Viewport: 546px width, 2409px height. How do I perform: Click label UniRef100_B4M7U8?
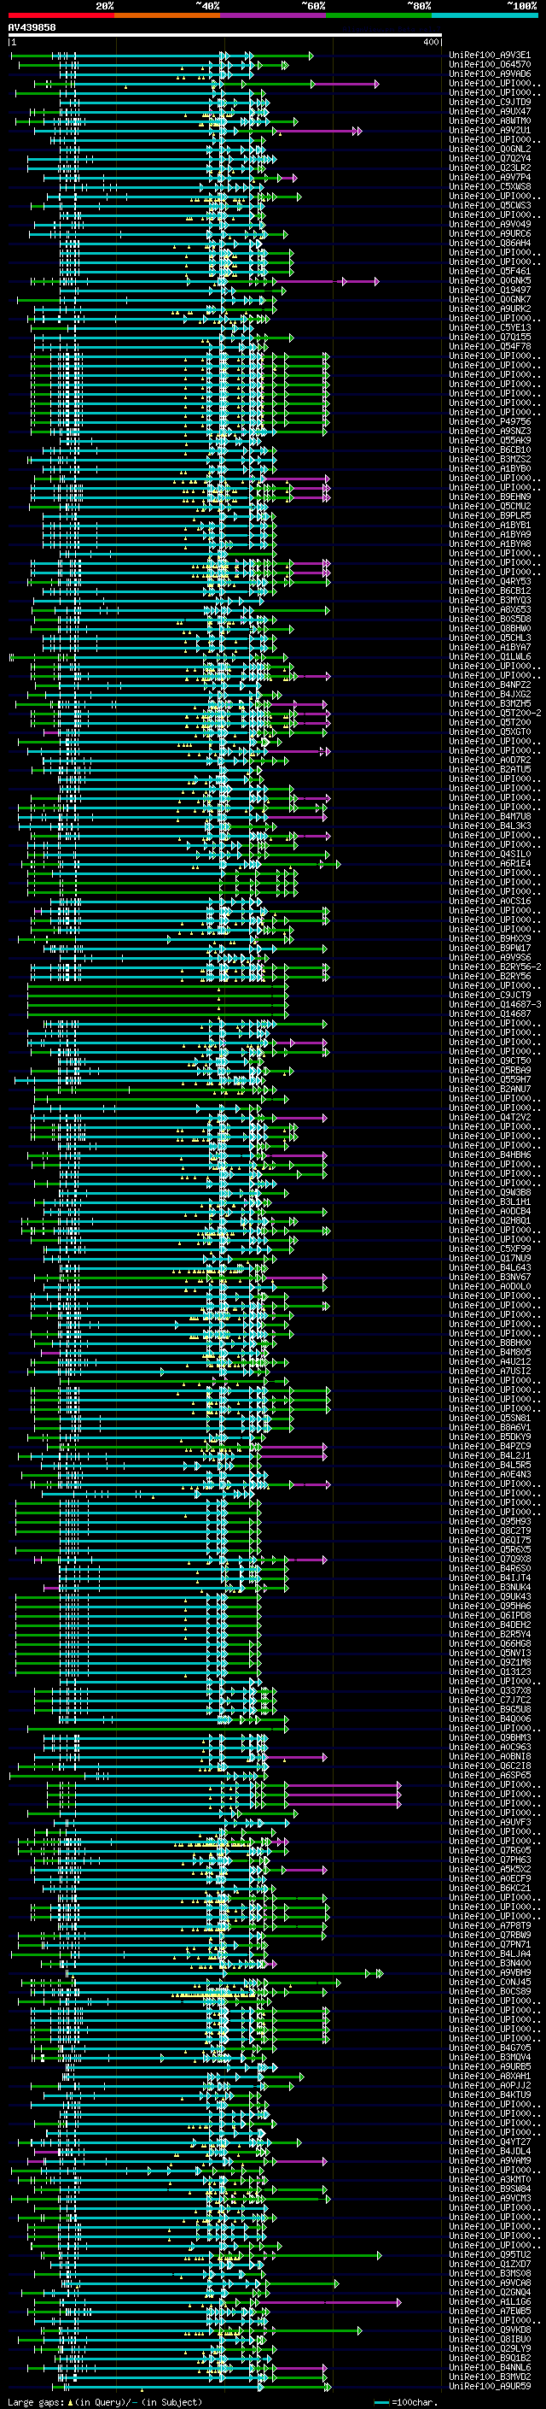point(490,816)
